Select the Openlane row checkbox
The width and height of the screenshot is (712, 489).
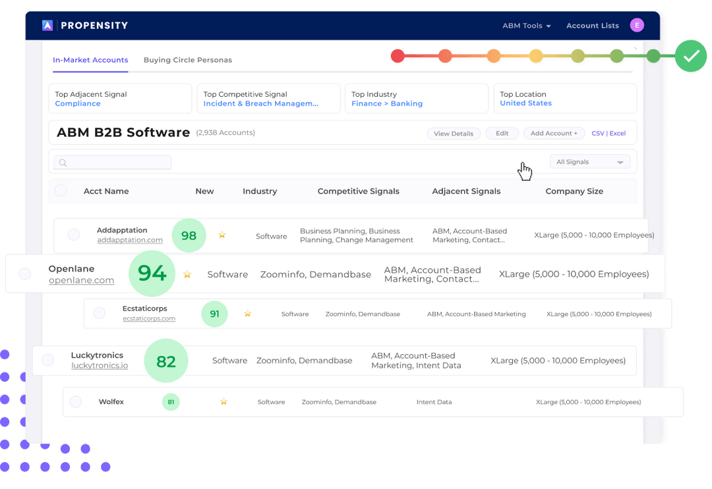(x=24, y=274)
